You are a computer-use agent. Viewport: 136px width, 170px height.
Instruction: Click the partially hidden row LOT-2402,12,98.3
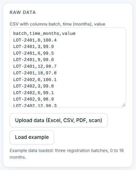(35, 105)
